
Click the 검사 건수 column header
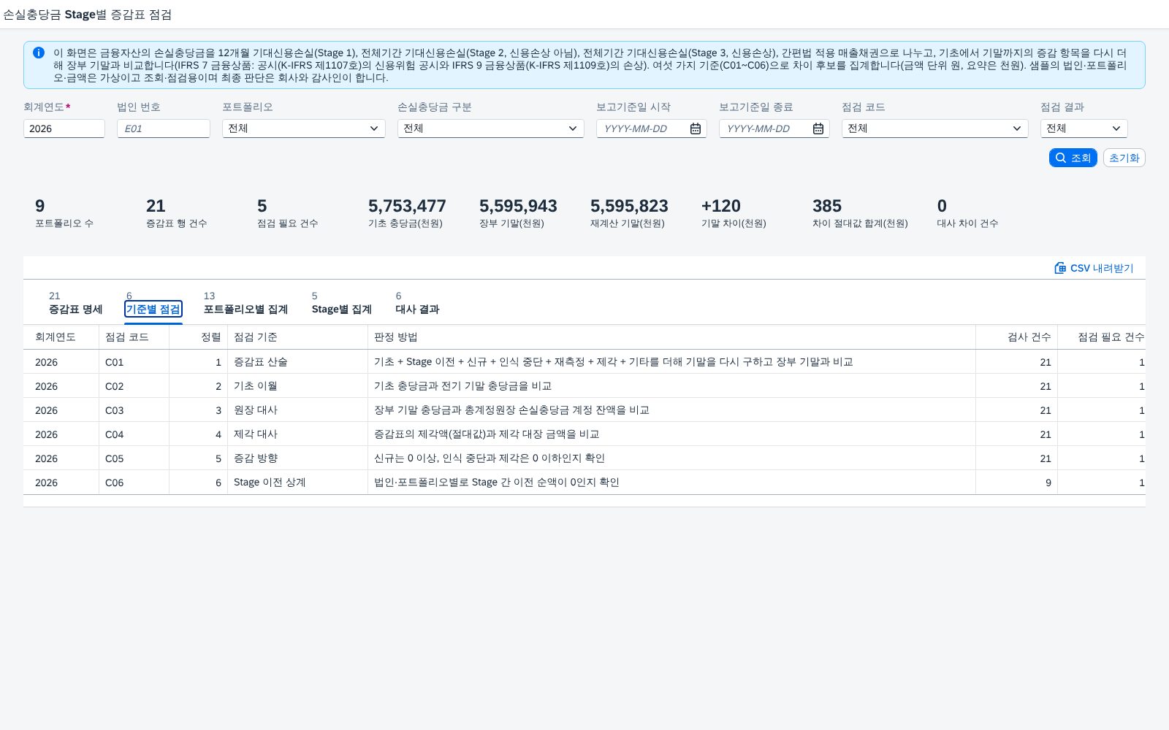click(1016, 337)
